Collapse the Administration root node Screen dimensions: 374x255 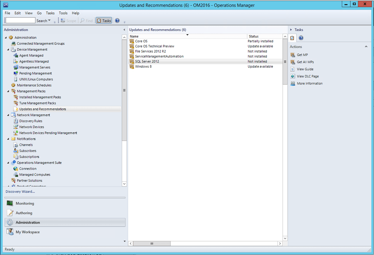(6, 38)
